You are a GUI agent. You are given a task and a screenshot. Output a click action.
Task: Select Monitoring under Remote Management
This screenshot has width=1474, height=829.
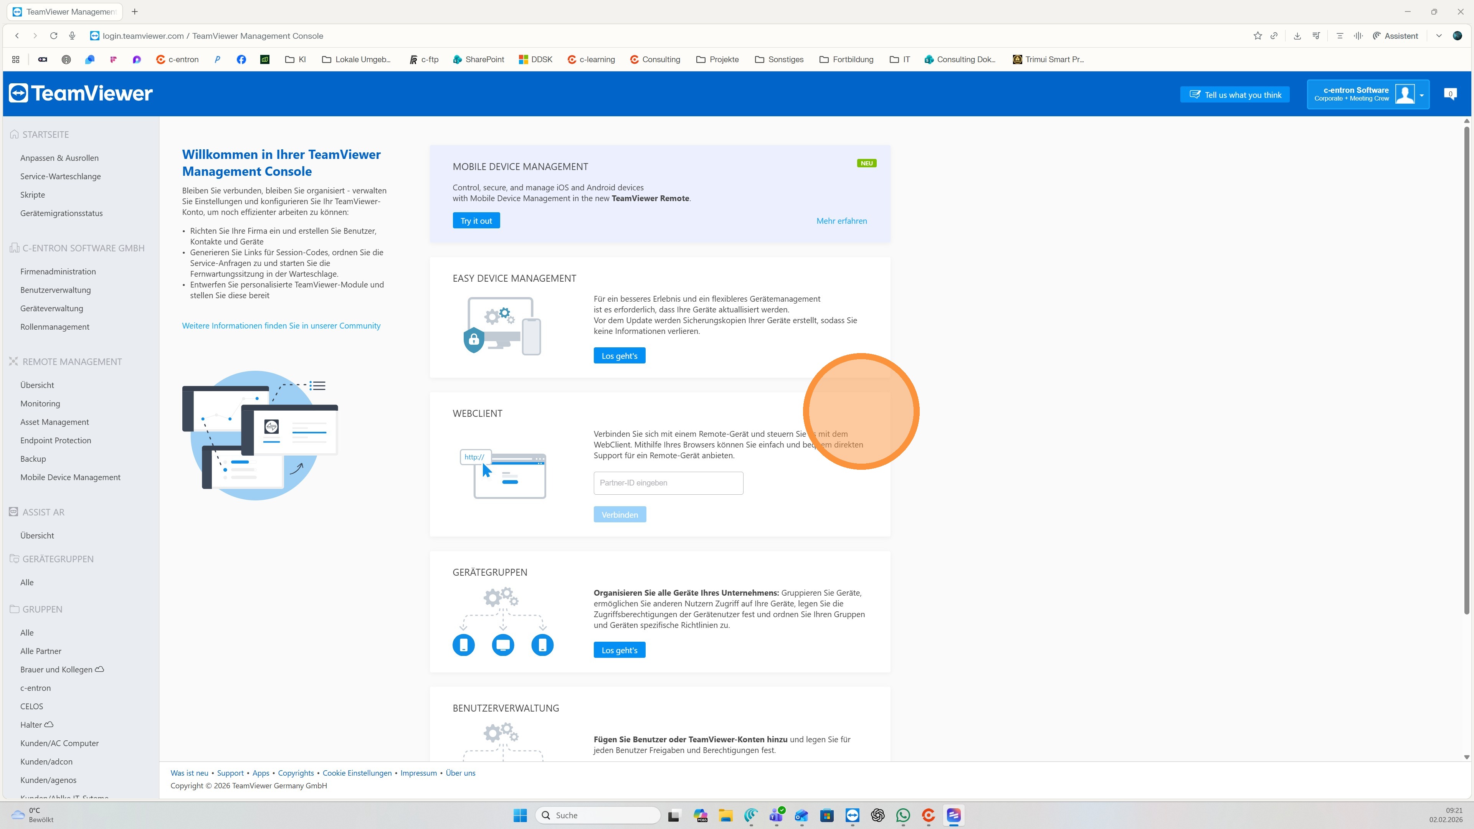pyautogui.click(x=40, y=403)
